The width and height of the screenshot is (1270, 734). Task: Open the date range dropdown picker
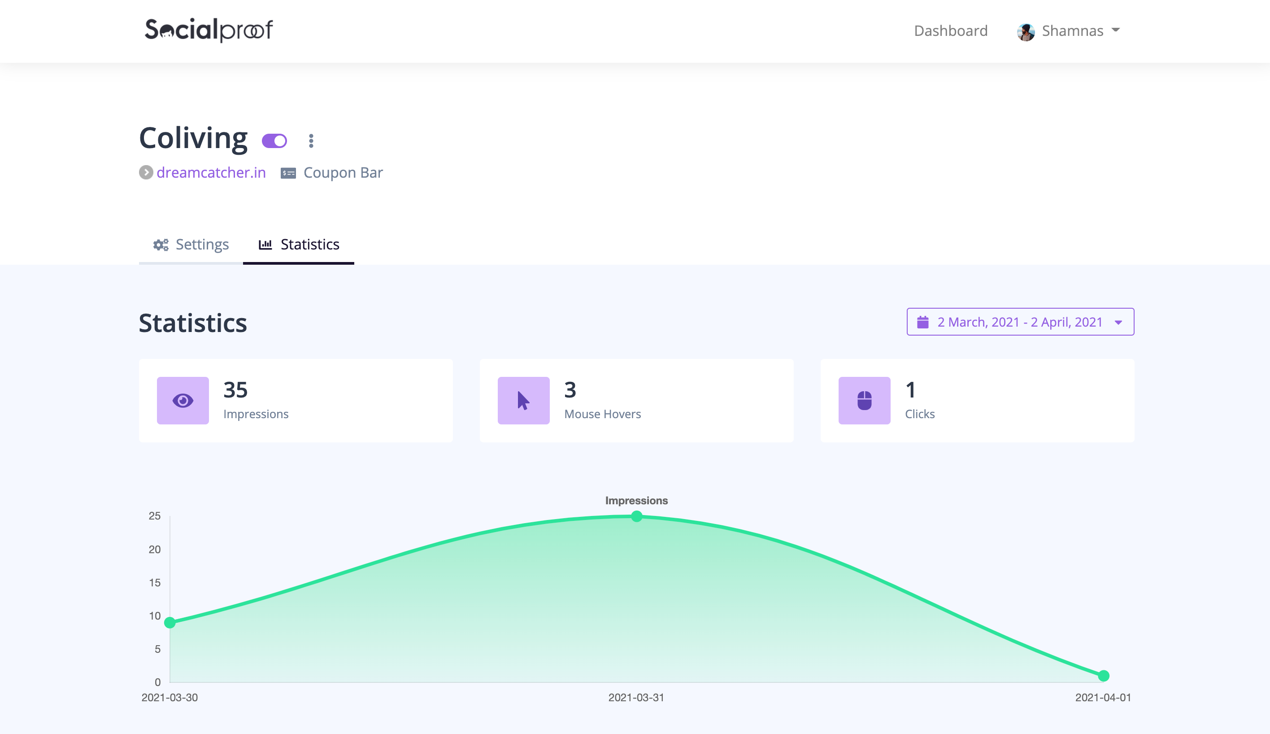point(1020,322)
